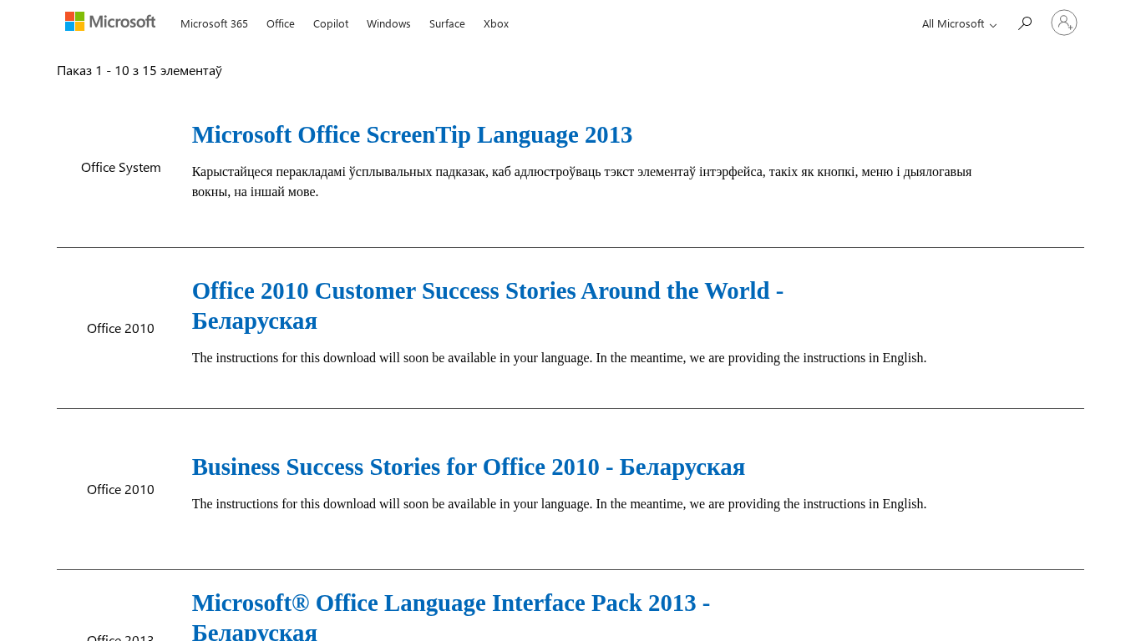The width and height of the screenshot is (1141, 641).
Task: Open Business Success Stories for Office 2010
Action: (468, 467)
